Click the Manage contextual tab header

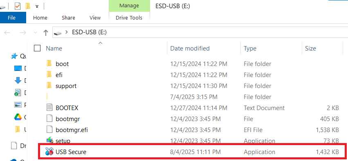129,6
